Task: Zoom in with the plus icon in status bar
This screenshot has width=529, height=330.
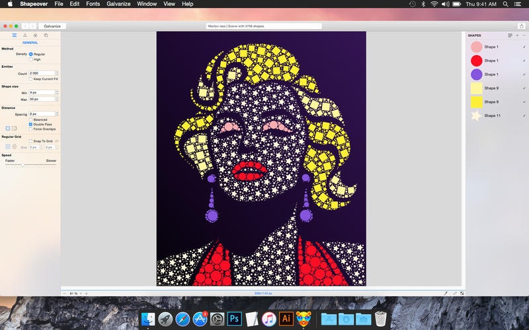Action: [87, 294]
